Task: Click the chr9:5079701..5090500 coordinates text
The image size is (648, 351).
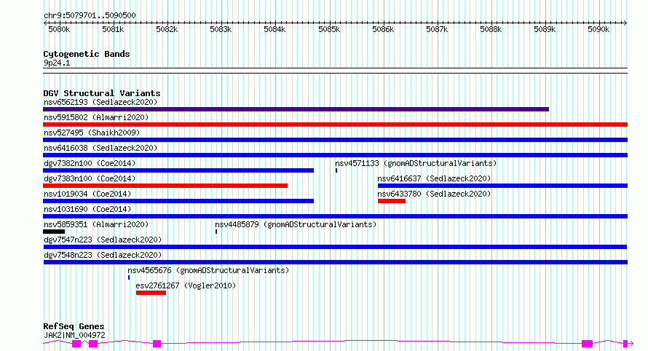Action: pyautogui.click(x=90, y=15)
